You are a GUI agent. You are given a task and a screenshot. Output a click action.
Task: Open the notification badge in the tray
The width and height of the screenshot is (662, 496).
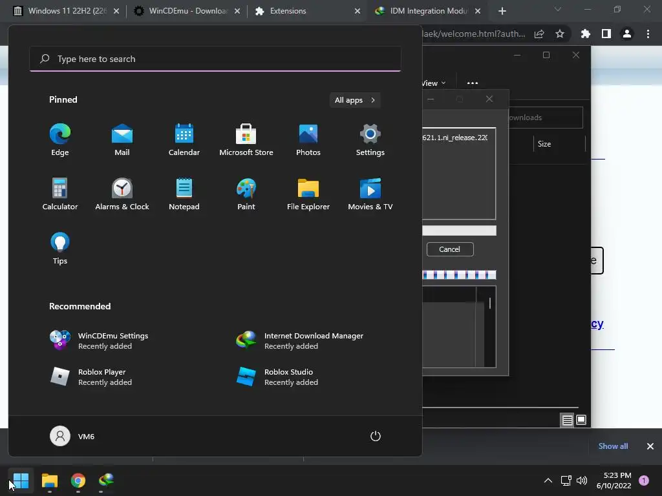click(x=644, y=480)
